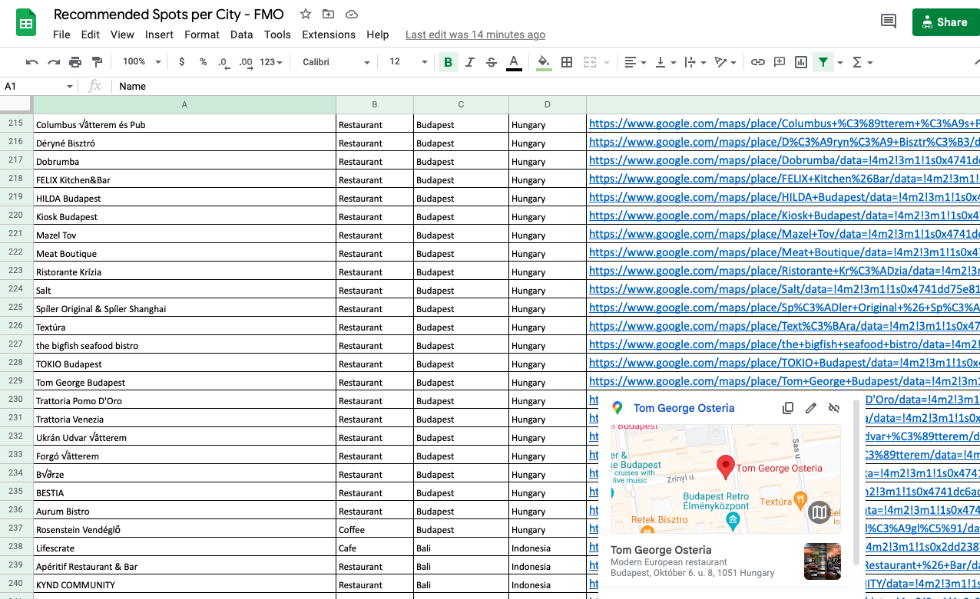
Task: Open the Dobrumba maps link
Action: pos(784,160)
